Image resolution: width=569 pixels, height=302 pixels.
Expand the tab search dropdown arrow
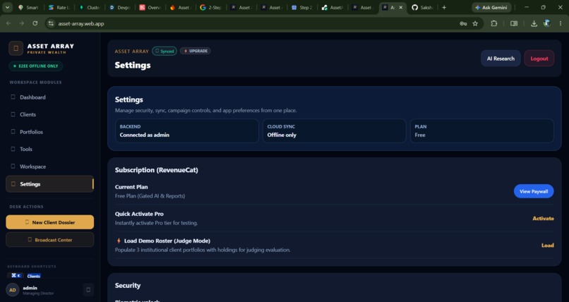pyautogui.click(x=7, y=7)
